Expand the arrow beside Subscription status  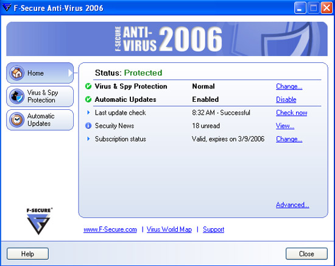88,138
